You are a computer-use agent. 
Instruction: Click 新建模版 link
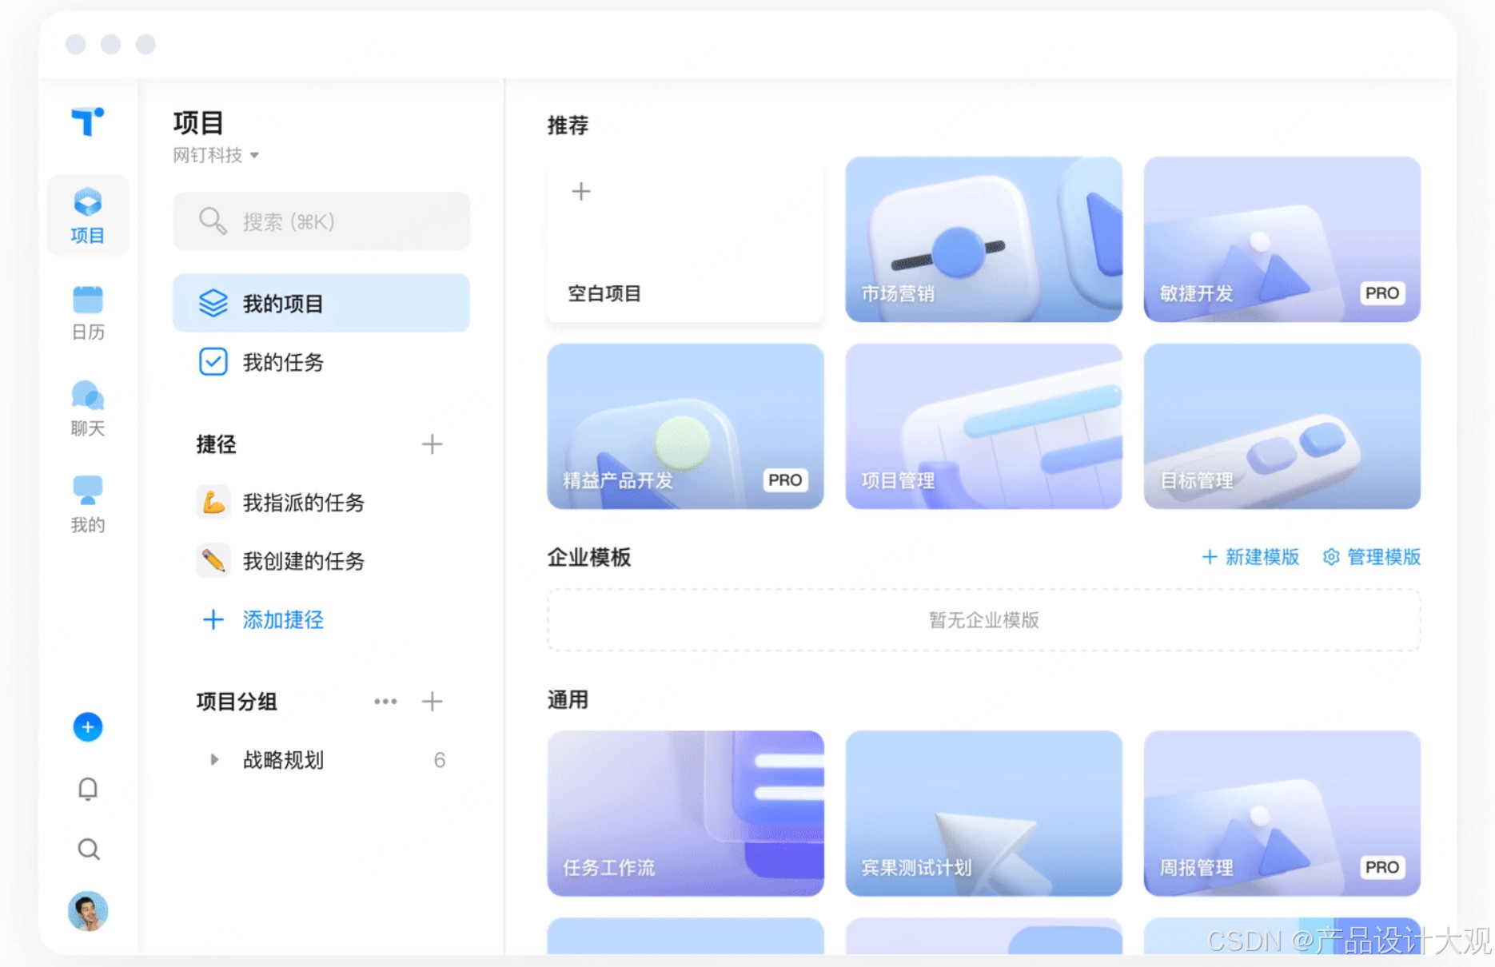1251,557
